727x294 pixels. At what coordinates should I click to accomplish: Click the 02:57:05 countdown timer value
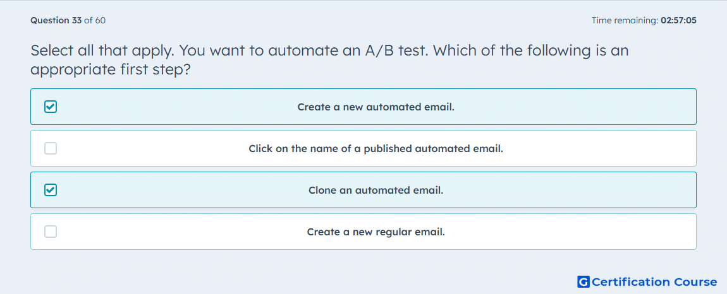(x=679, y=20)
